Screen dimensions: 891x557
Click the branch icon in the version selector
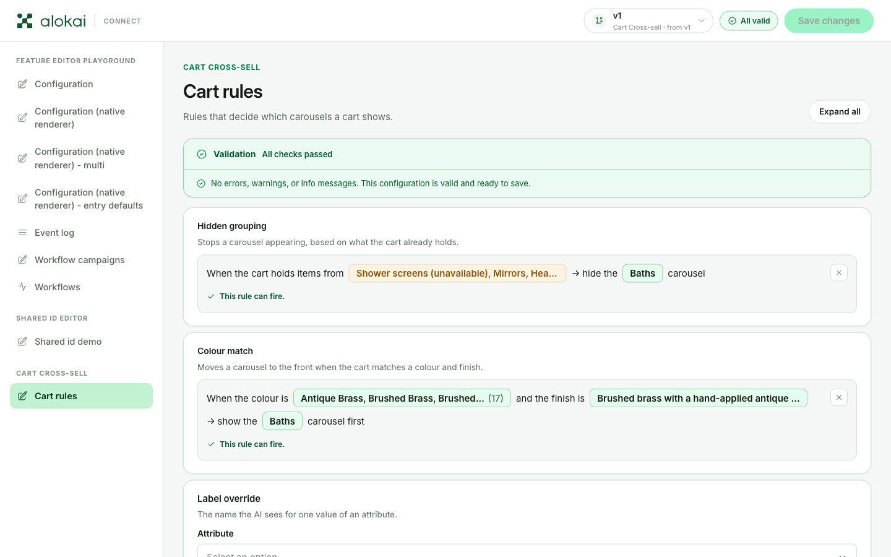599,21
